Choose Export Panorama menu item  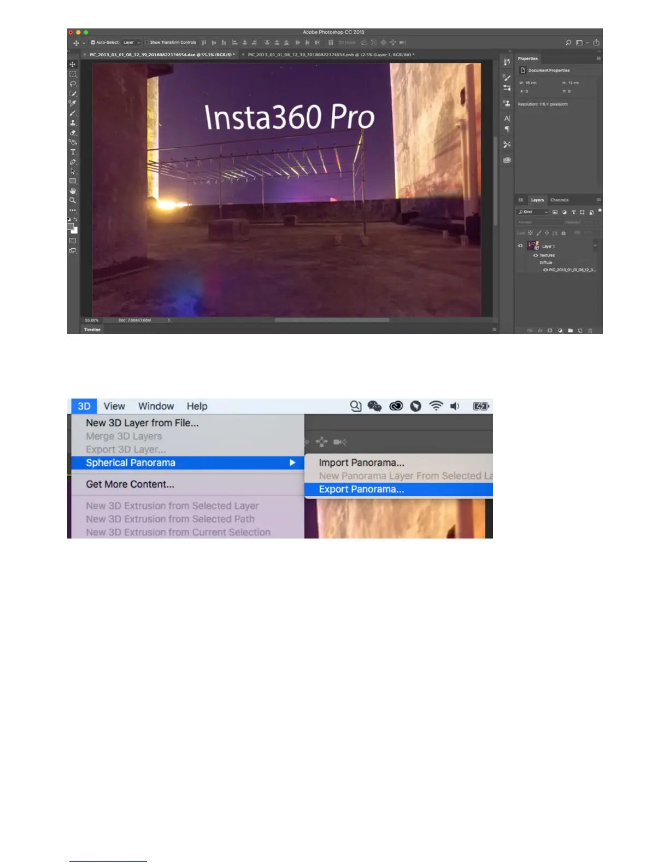click(398, 489)
